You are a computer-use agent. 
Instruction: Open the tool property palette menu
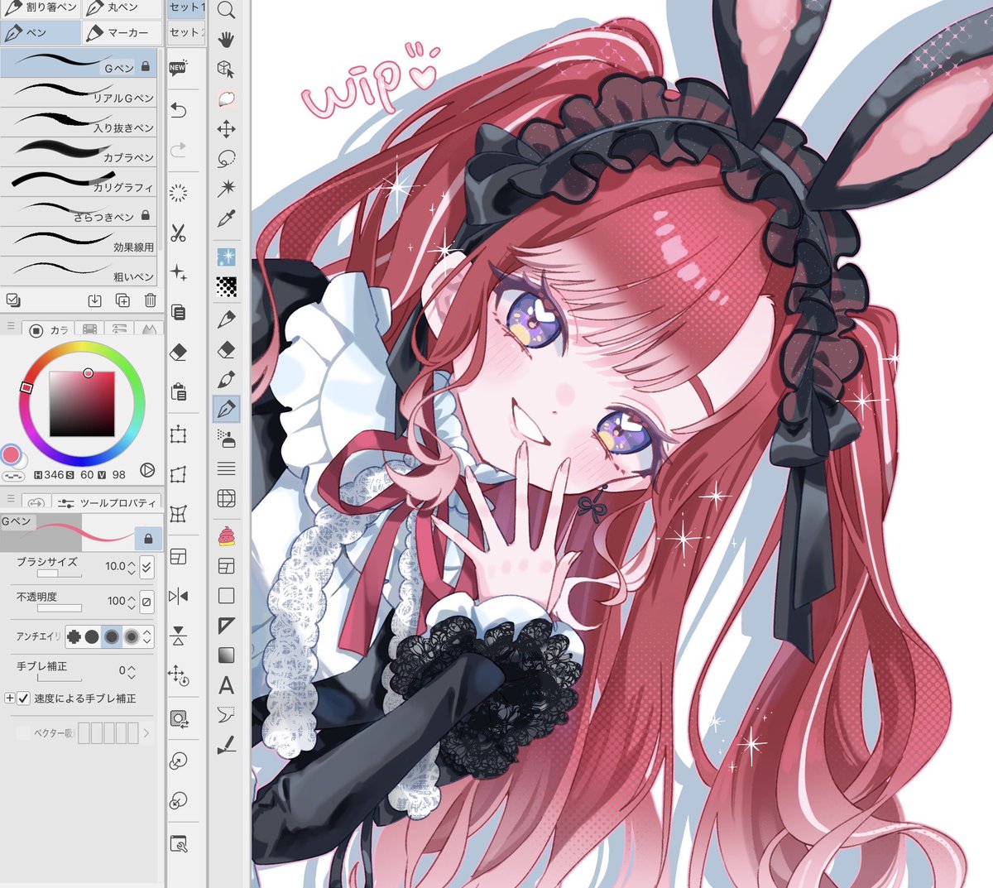click(x=11, y=500)
